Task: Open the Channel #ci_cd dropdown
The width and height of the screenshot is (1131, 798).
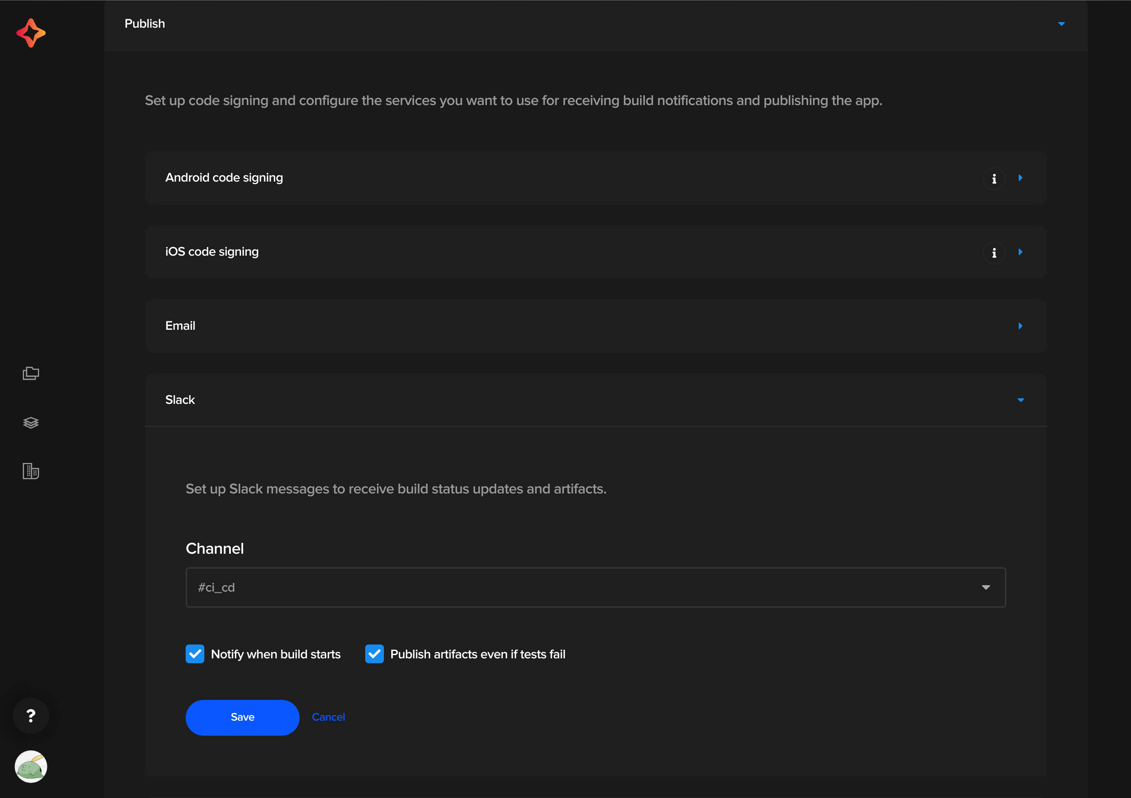Action: 596,587
